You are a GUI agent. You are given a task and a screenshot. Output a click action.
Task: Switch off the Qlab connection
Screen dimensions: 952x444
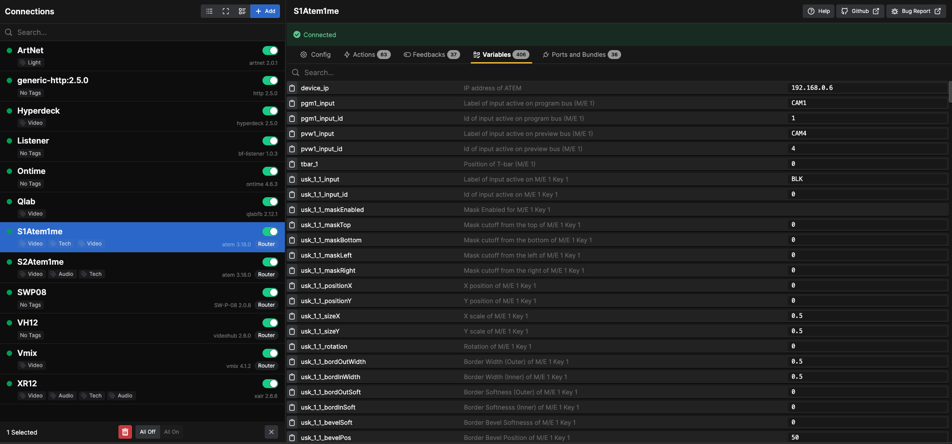(x=270, y=202)
